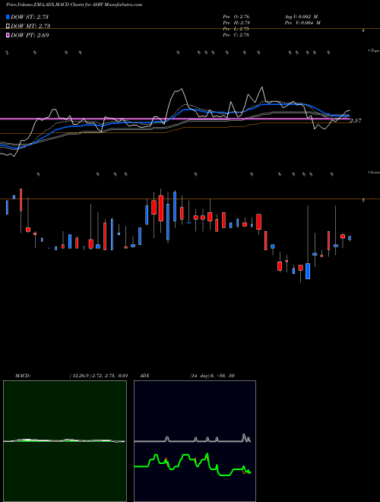Click the 'Pre O: 2.76' open value
The width and height of the screenshot is (380, 502).
point(236,16)
